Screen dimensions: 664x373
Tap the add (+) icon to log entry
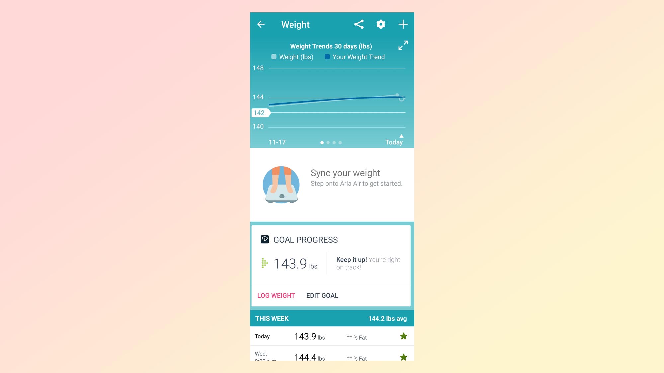[403, 24]
